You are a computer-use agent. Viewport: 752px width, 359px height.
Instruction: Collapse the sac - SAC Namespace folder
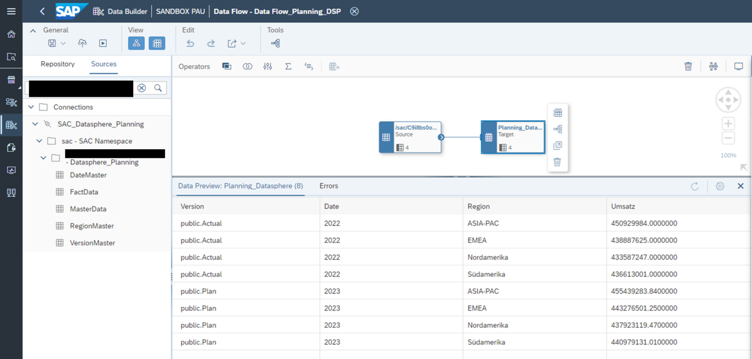39,141
